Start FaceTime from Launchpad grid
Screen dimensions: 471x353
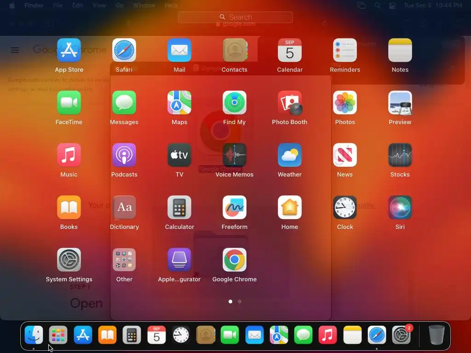coord(69,102)
